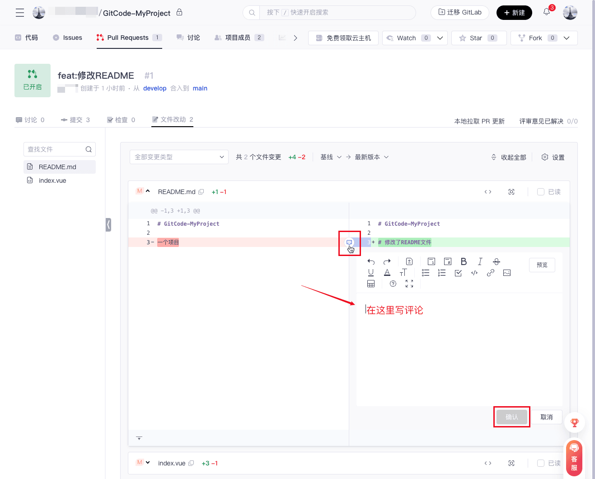The image size is (595, 479).
Task: Switch to the 提交 tab
Action: (x=75, y=120)
